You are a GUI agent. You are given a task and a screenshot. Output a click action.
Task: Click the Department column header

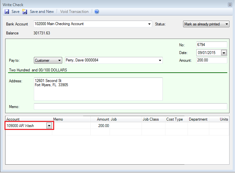click(x=198, y=119)
